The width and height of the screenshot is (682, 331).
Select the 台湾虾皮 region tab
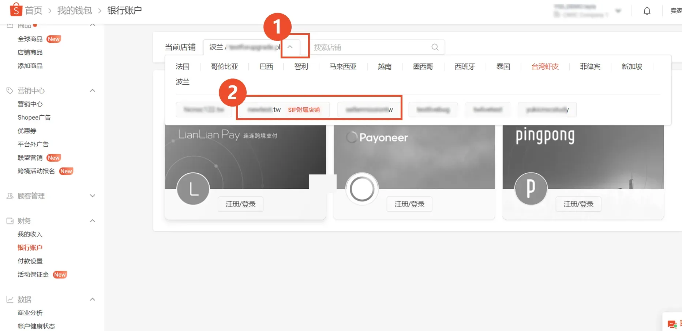[x=545, y=66]
